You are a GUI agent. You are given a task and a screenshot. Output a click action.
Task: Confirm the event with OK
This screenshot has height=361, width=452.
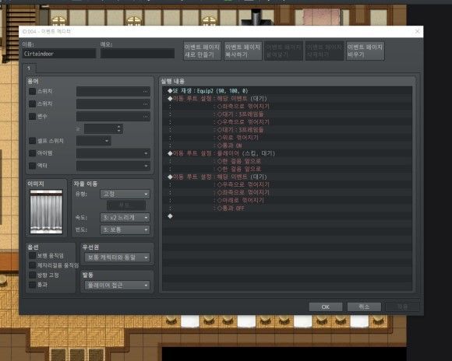[x=326, y=307]
